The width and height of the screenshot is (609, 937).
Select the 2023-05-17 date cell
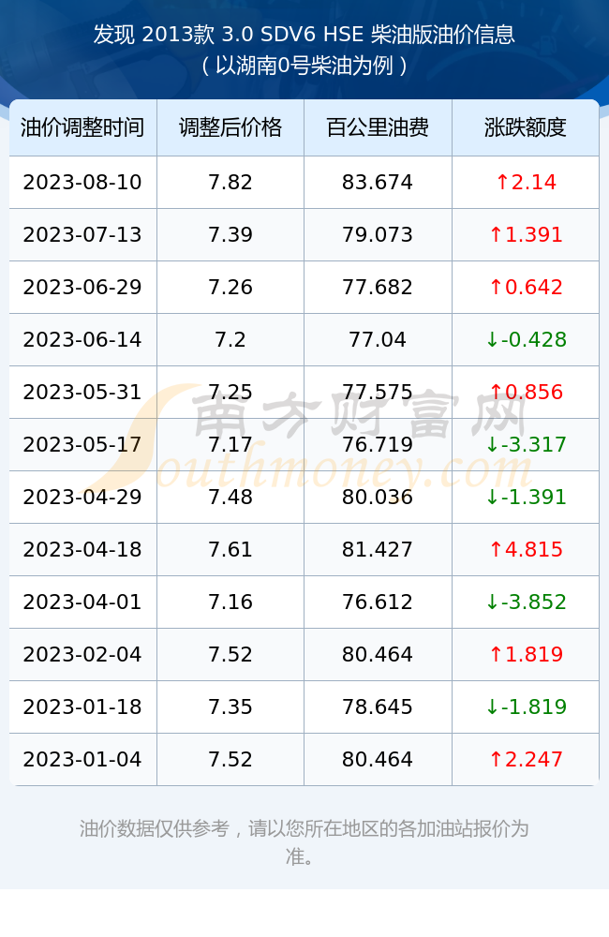pos(82,444)
